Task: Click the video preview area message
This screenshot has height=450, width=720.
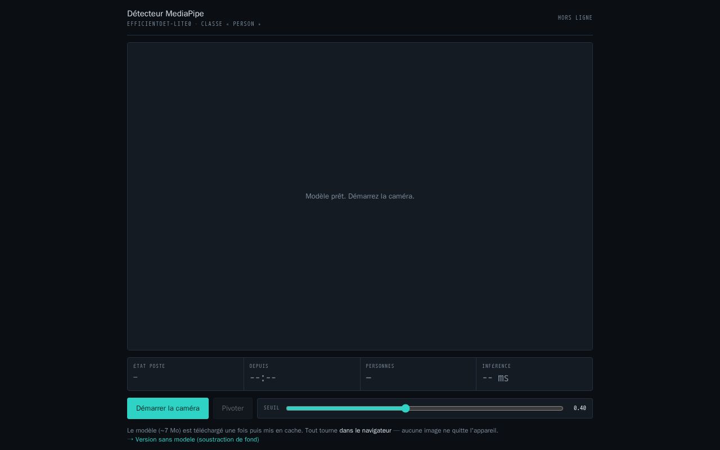Action: (x=360, y=196)
